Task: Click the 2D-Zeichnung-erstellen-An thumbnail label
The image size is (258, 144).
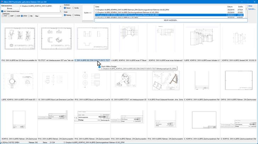Action: tap(19, 60)
